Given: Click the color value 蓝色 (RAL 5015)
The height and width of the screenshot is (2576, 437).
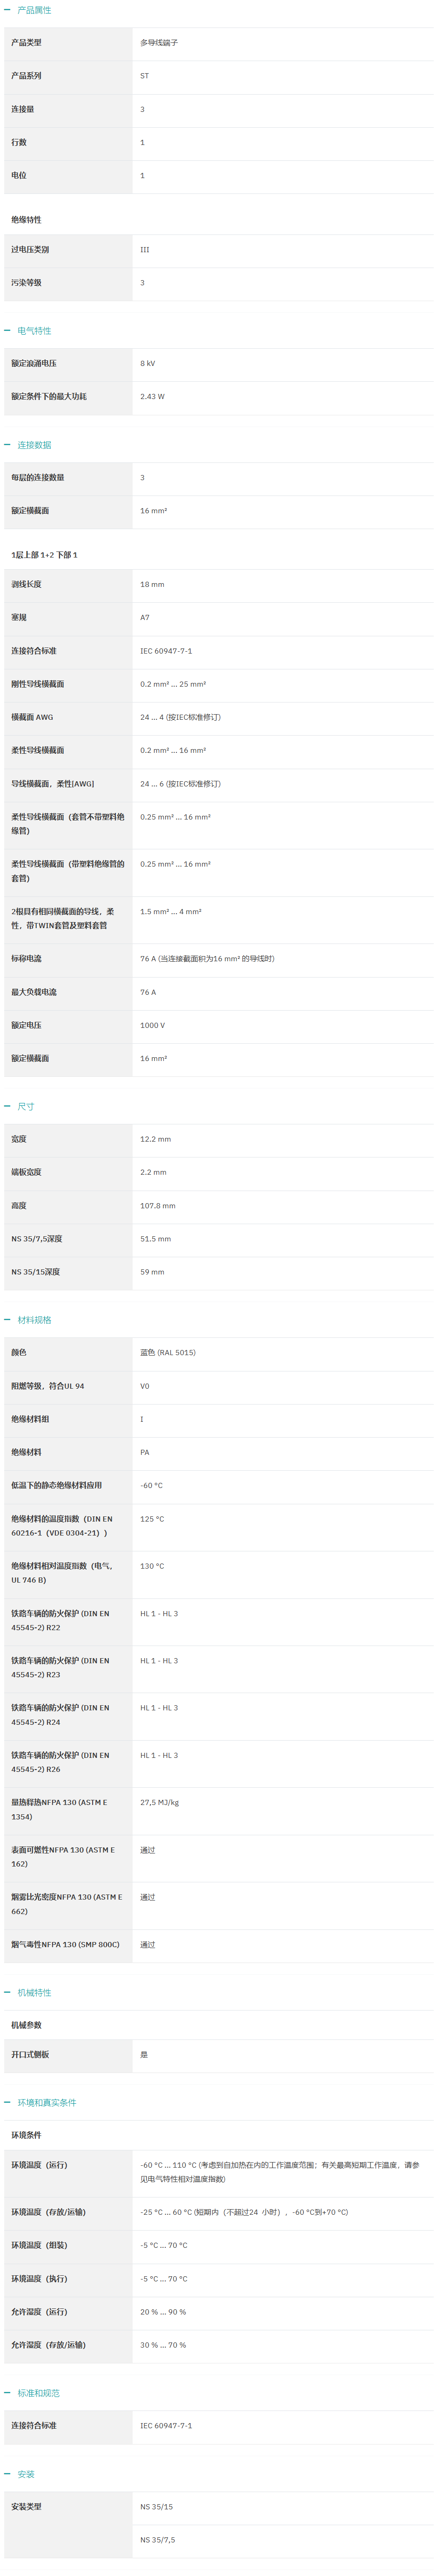Looking at the screenshot, I should tap(168, 1353).
